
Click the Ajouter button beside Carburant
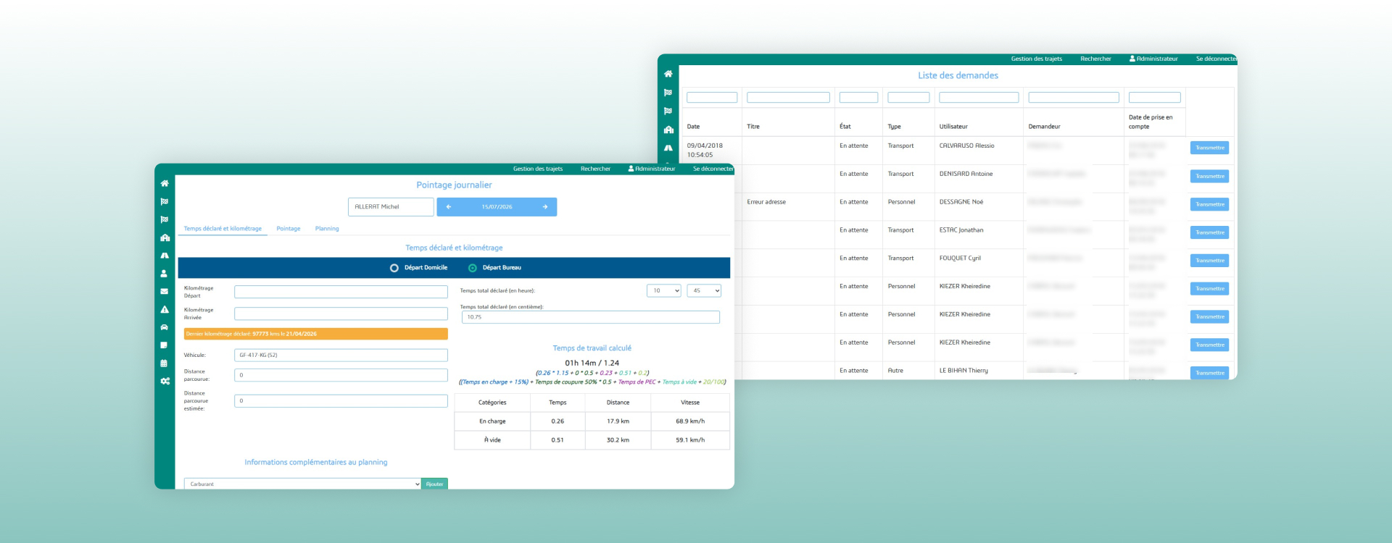pyautogui.click(x=434, y=484)
